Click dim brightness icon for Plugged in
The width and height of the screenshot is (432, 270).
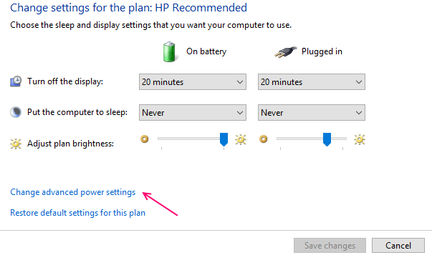pyautogui.click(x=264, y=139)
